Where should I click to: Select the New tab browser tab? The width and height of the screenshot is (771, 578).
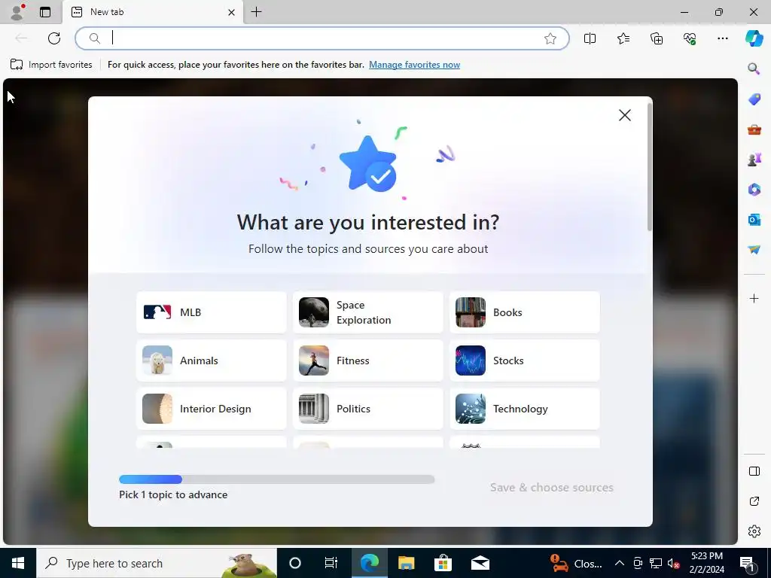pos(152,12)
